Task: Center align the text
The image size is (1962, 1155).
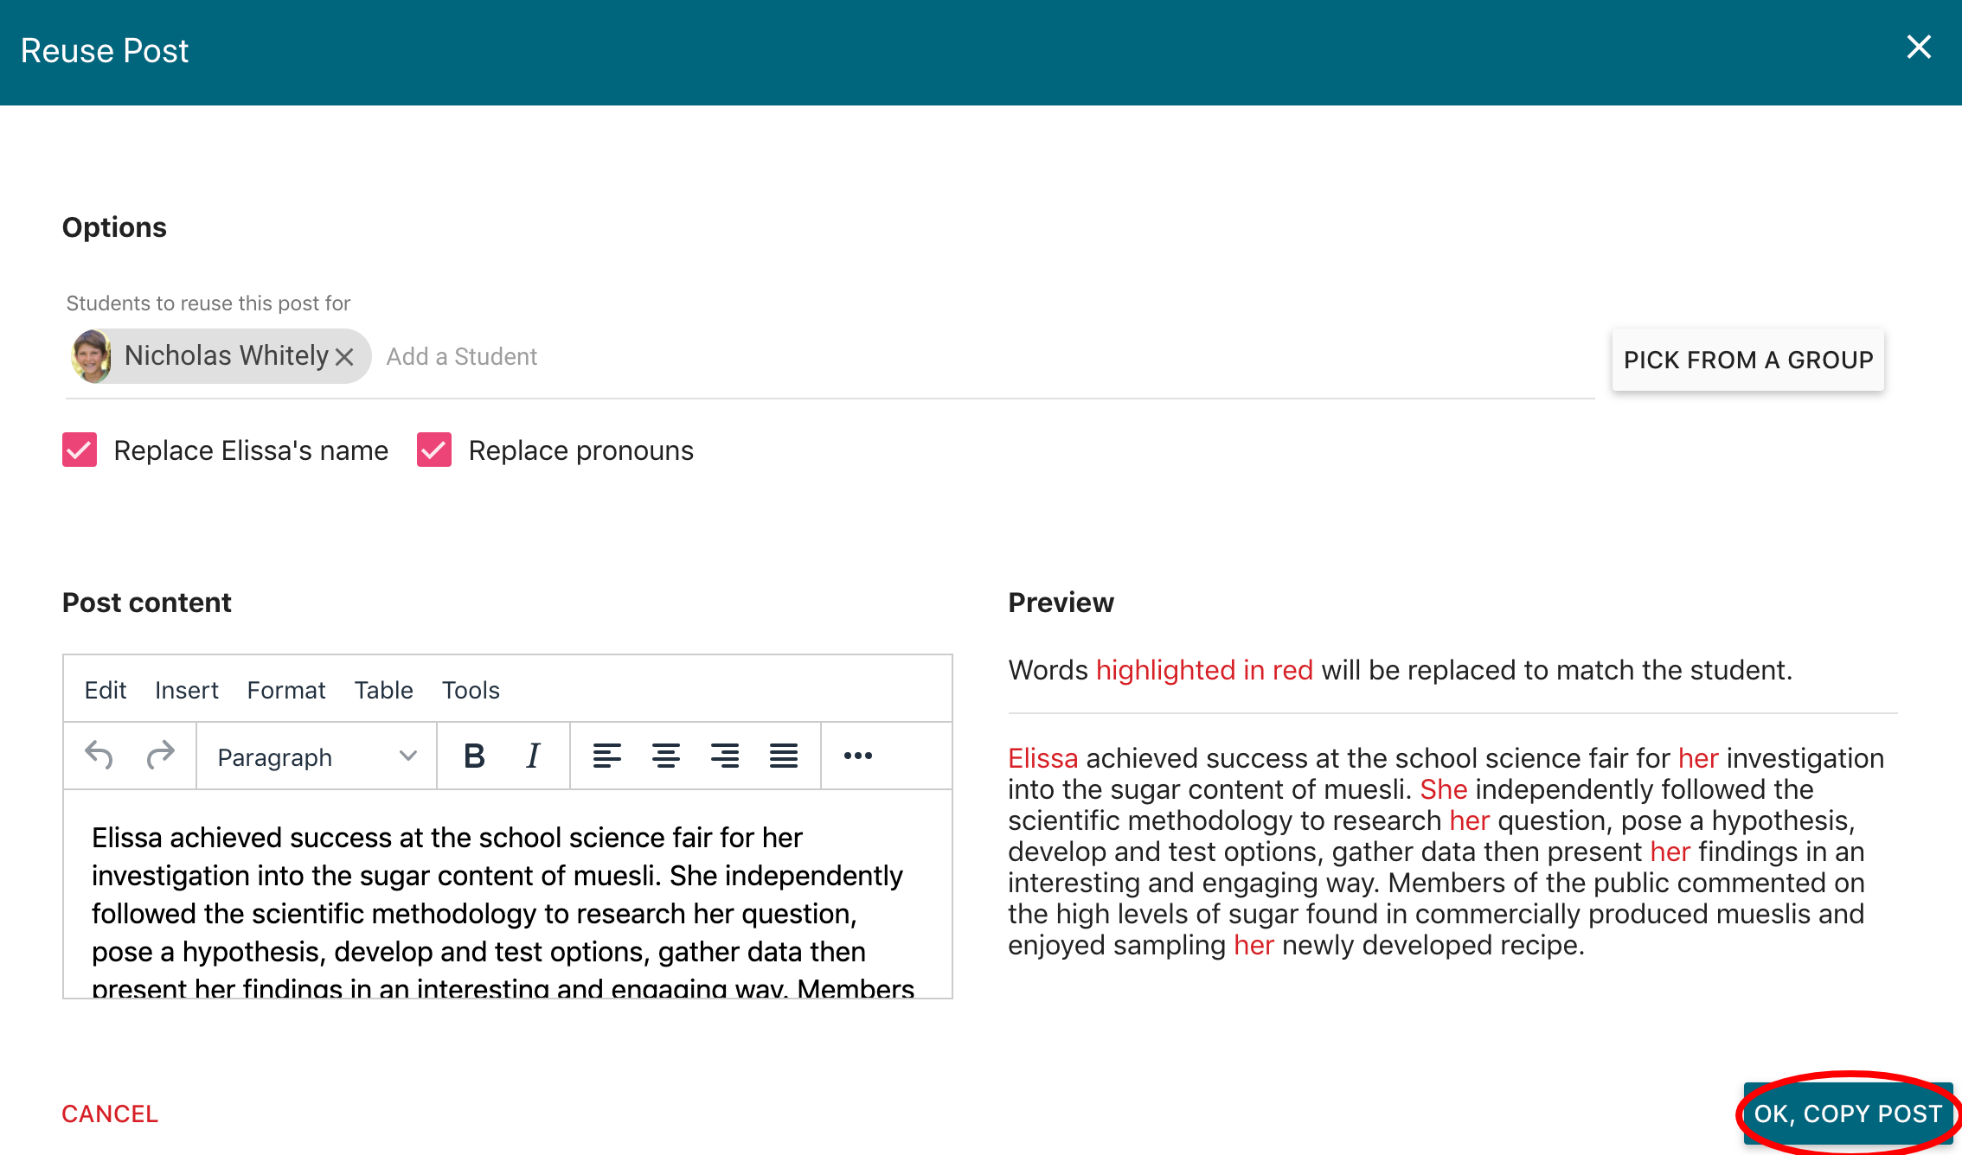Action: [x=665, y=756]
